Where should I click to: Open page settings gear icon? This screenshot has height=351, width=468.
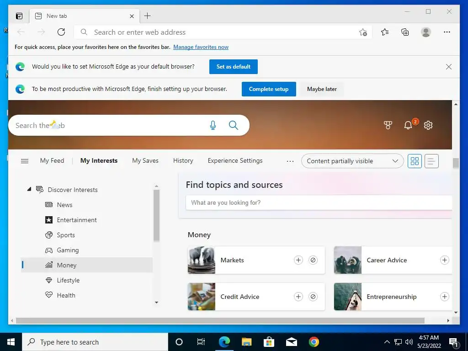pos(428,125)
